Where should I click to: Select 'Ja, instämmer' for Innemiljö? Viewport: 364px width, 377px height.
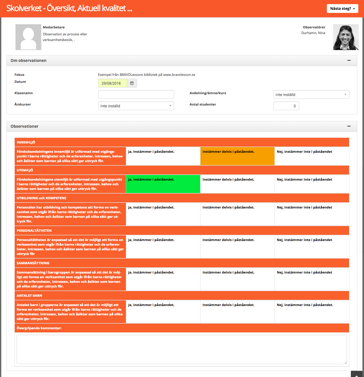click(163, 156)
